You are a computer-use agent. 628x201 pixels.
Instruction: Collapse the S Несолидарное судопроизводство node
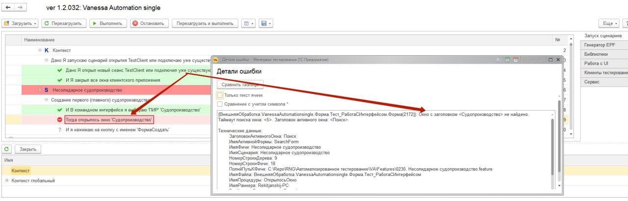(40, 90)
